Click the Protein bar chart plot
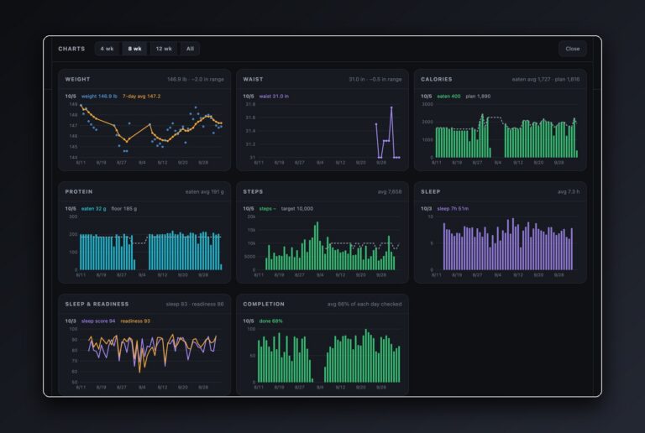645x433 pixels. 151,243
